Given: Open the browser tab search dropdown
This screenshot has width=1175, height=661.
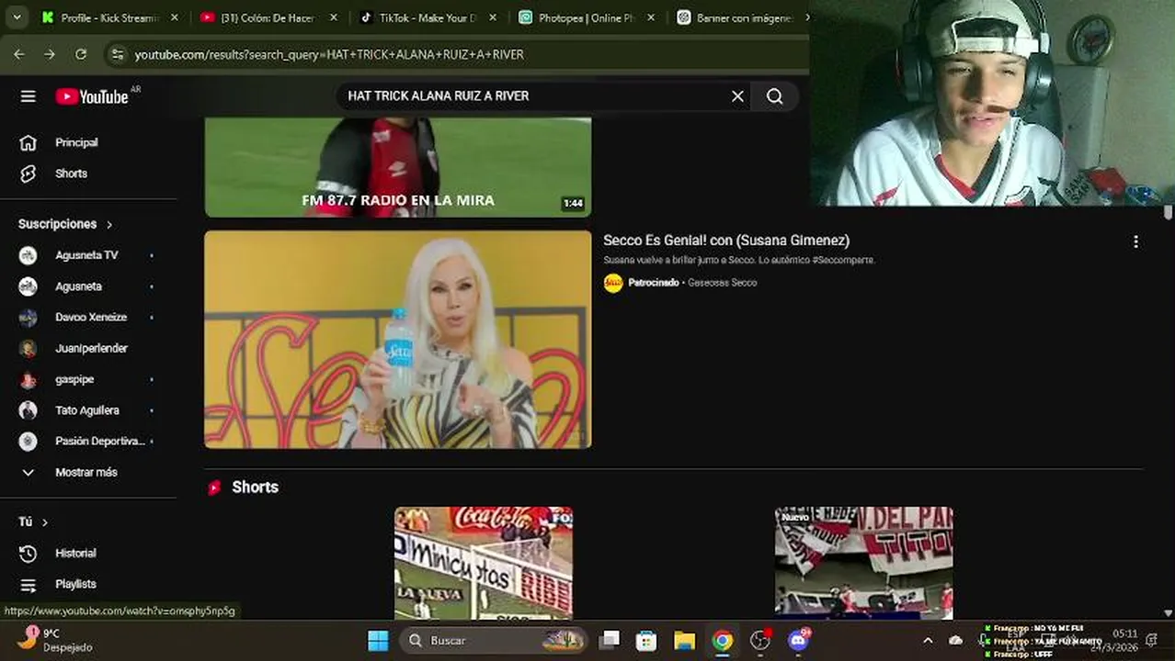Looking at the screenshot, I should (x=17, y=17).
